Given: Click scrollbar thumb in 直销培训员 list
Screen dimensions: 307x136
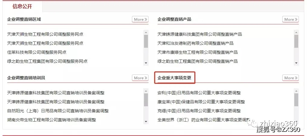Looking at the screenshot, I should [146, 100].
